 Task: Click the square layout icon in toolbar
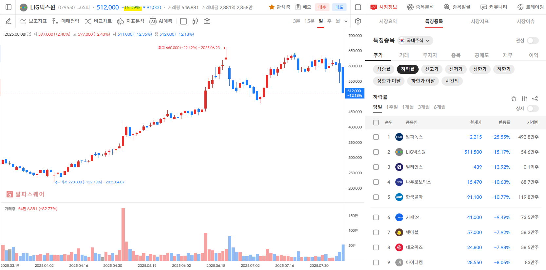[183, 21]
